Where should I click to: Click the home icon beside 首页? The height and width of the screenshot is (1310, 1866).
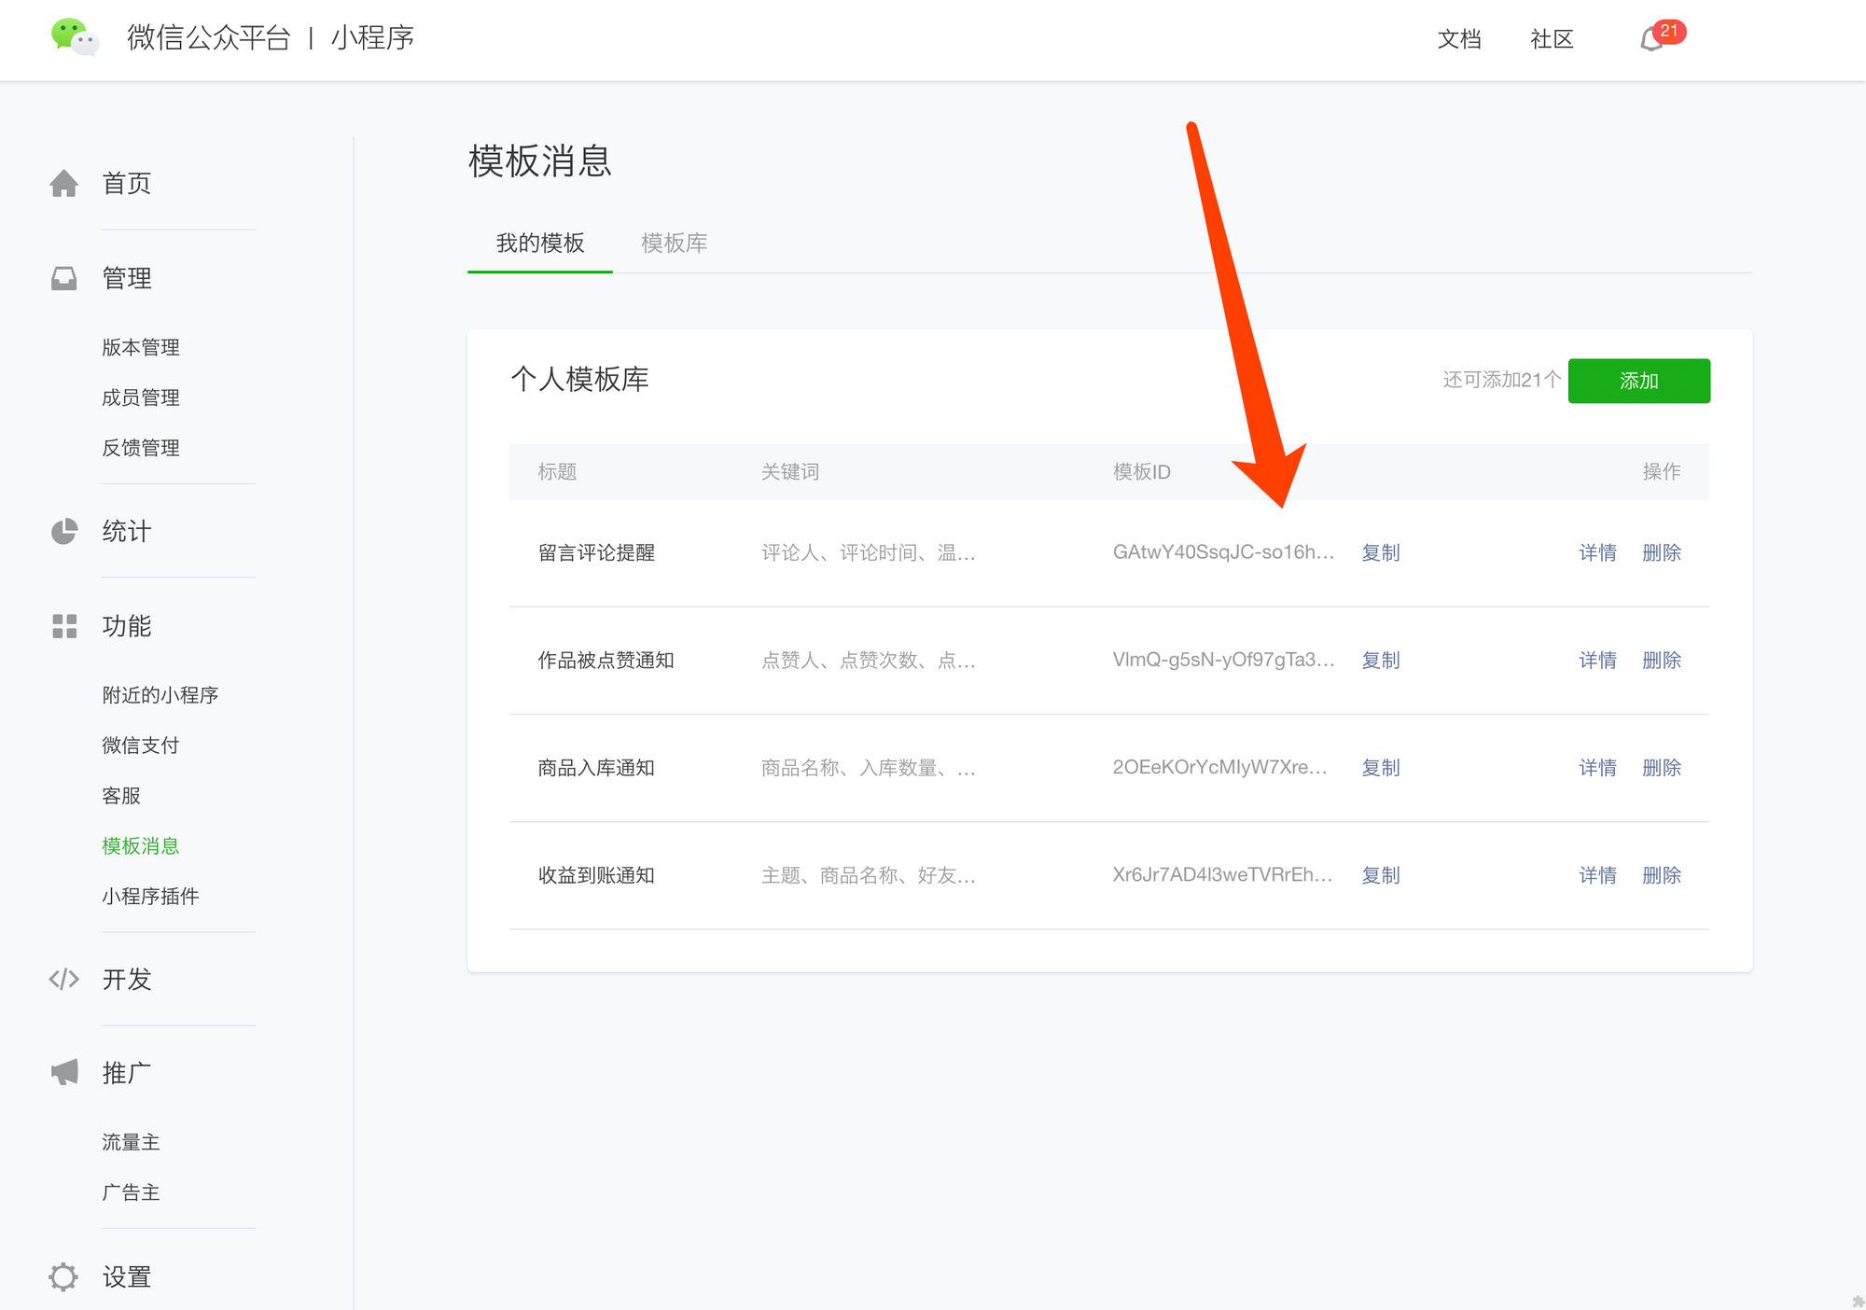coord(63,183)
